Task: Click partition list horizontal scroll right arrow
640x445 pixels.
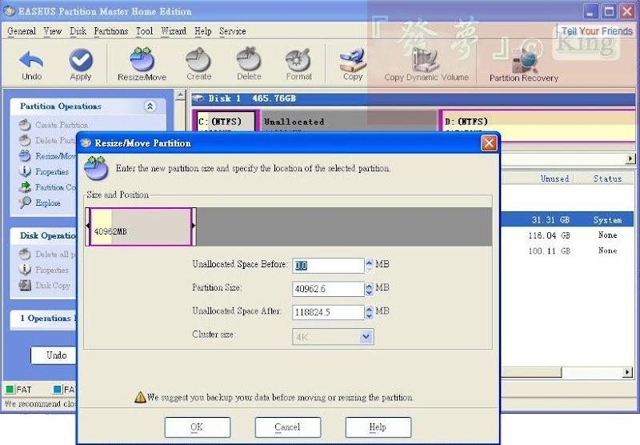Action: click(627, 372)
